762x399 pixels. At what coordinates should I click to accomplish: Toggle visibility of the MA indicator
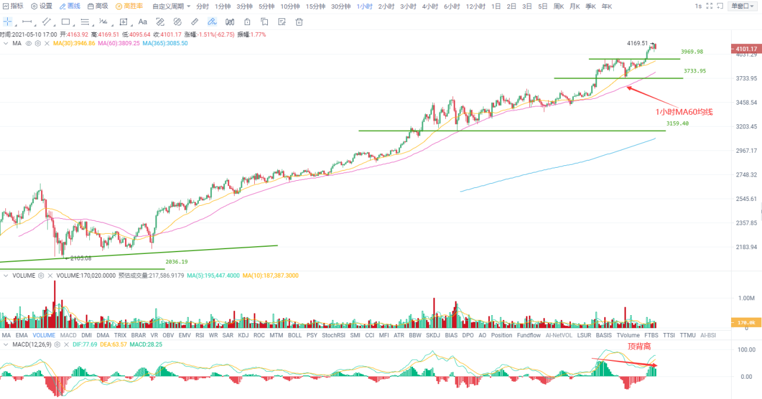[x=29, y=43]
